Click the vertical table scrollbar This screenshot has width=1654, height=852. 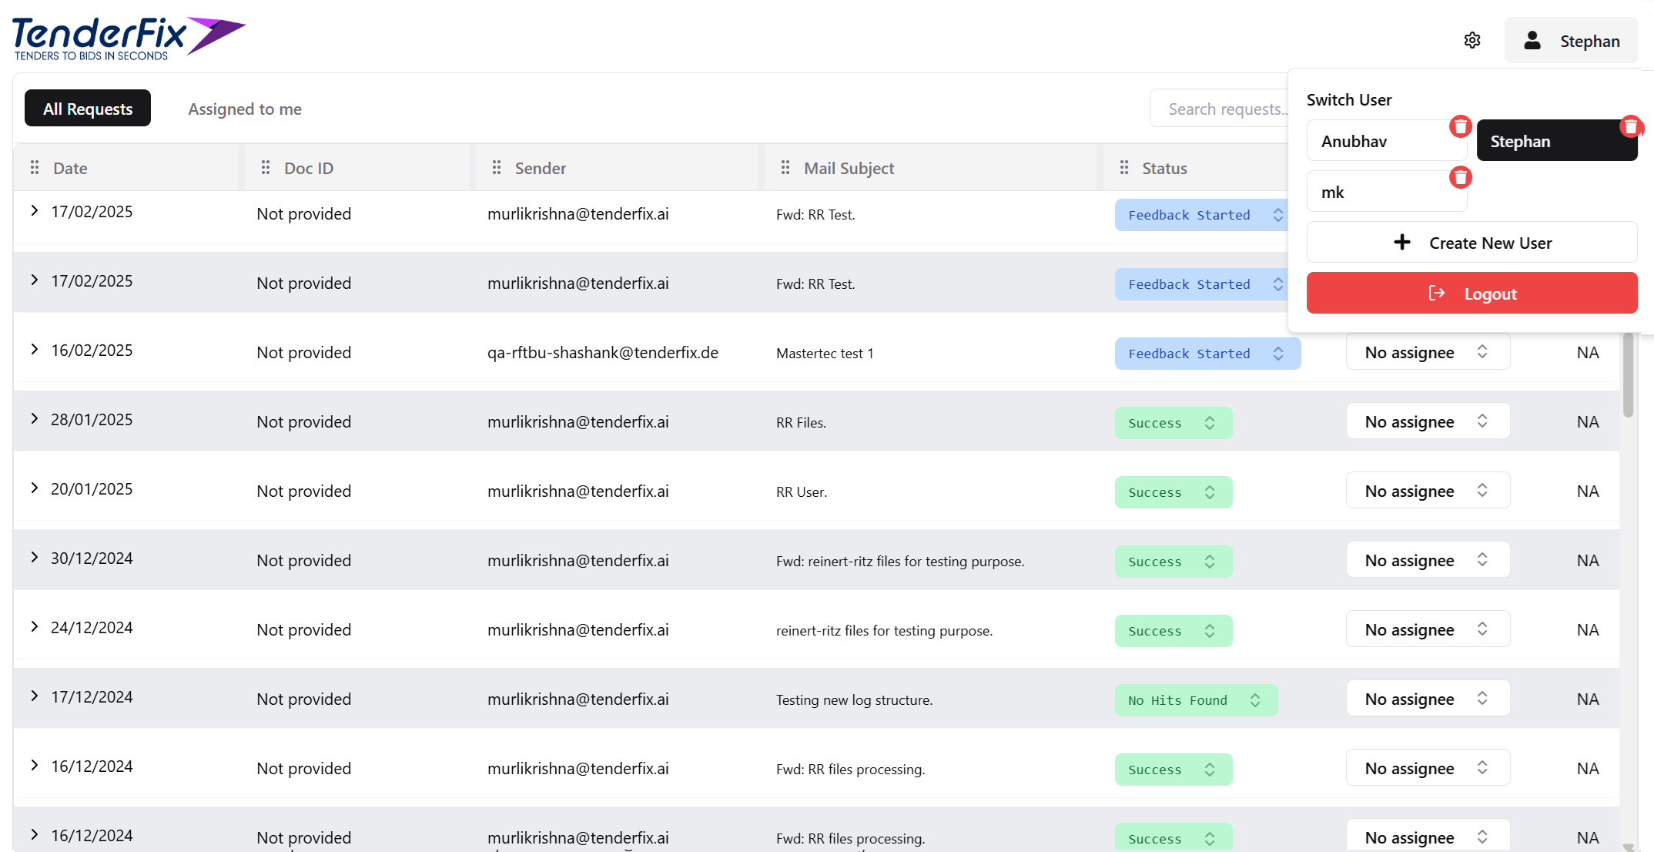(1628, 376)
